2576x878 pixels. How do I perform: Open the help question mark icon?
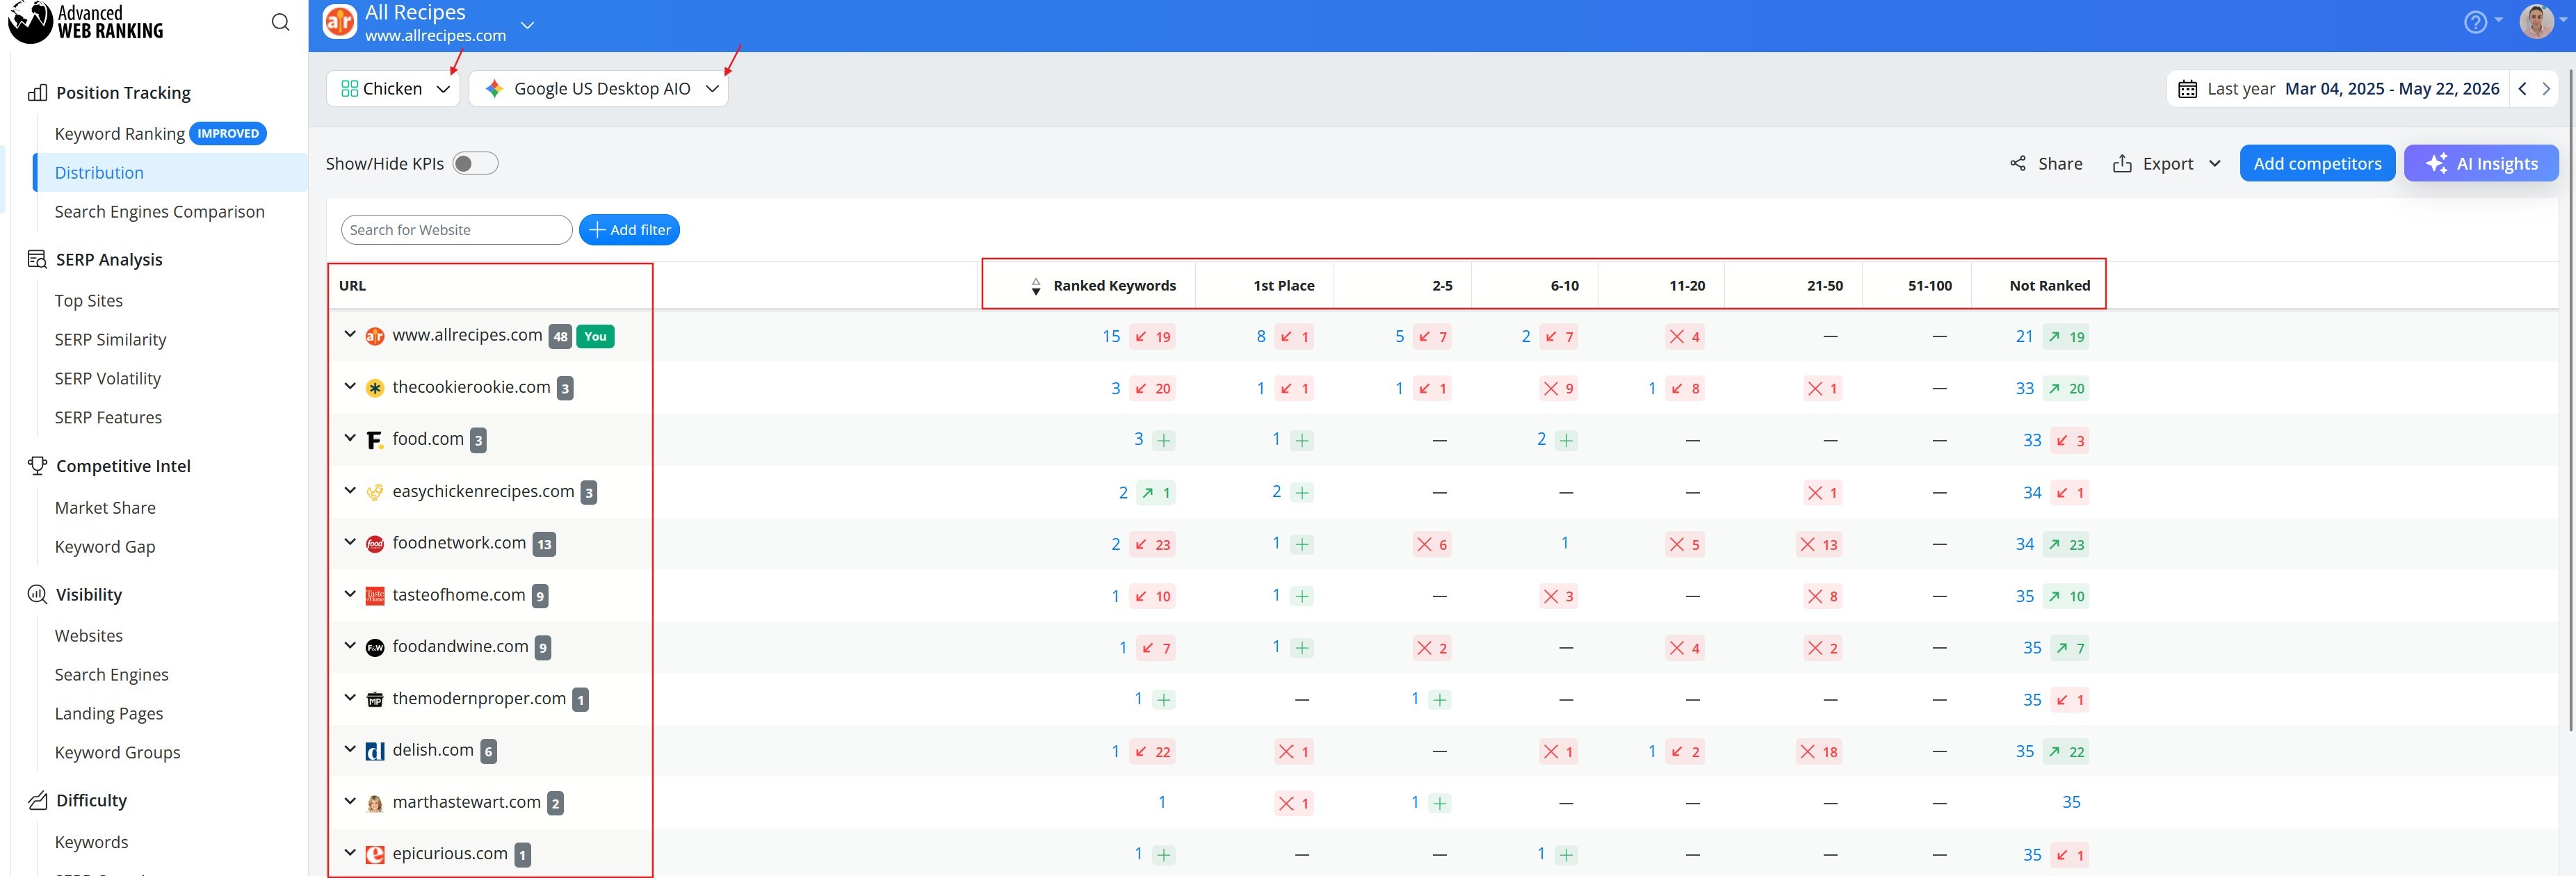pyautogui.click(x=2475, y=22)
